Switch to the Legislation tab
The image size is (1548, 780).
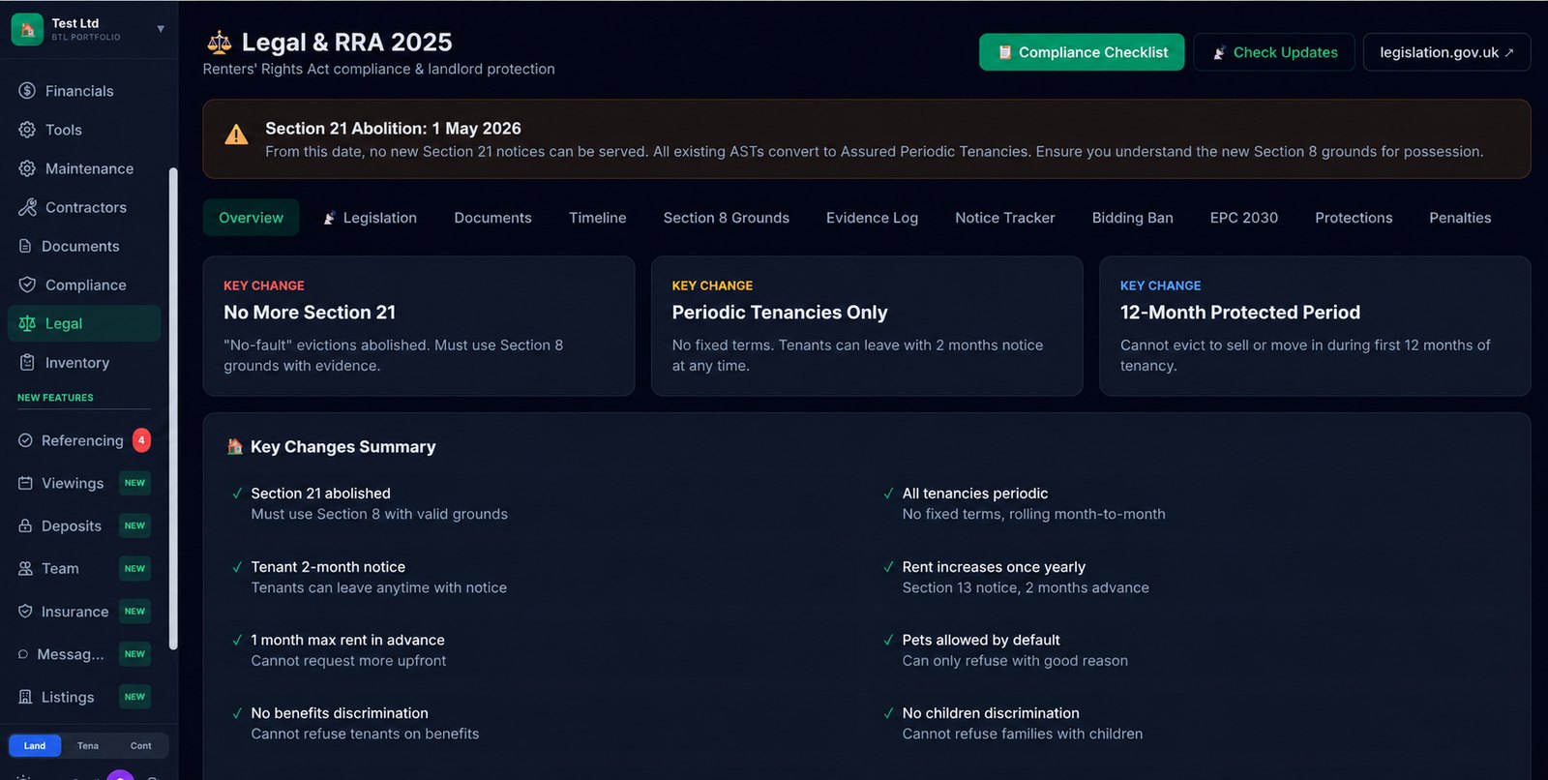coord(370,218)
